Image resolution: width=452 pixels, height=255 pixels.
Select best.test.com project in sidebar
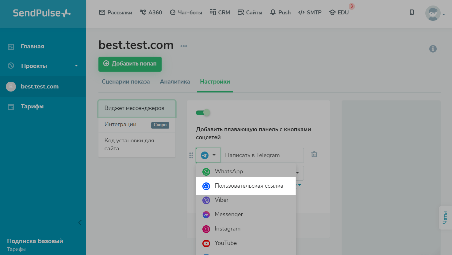pos(43,87)
